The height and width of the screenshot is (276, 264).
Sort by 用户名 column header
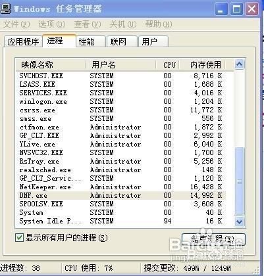click(x=120, y=65)
